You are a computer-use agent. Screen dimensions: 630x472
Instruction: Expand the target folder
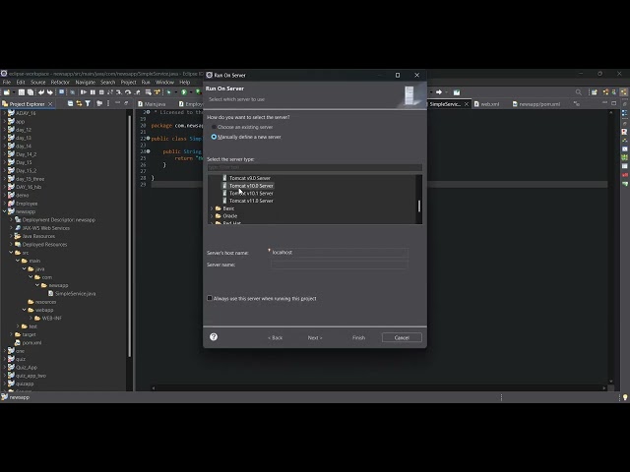11,334
